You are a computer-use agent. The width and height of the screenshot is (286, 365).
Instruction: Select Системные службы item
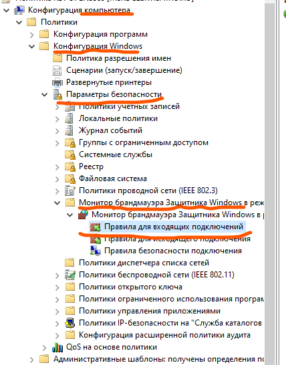116,154
